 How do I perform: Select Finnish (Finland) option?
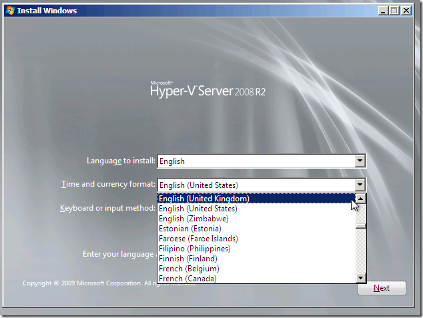[254, 259]
